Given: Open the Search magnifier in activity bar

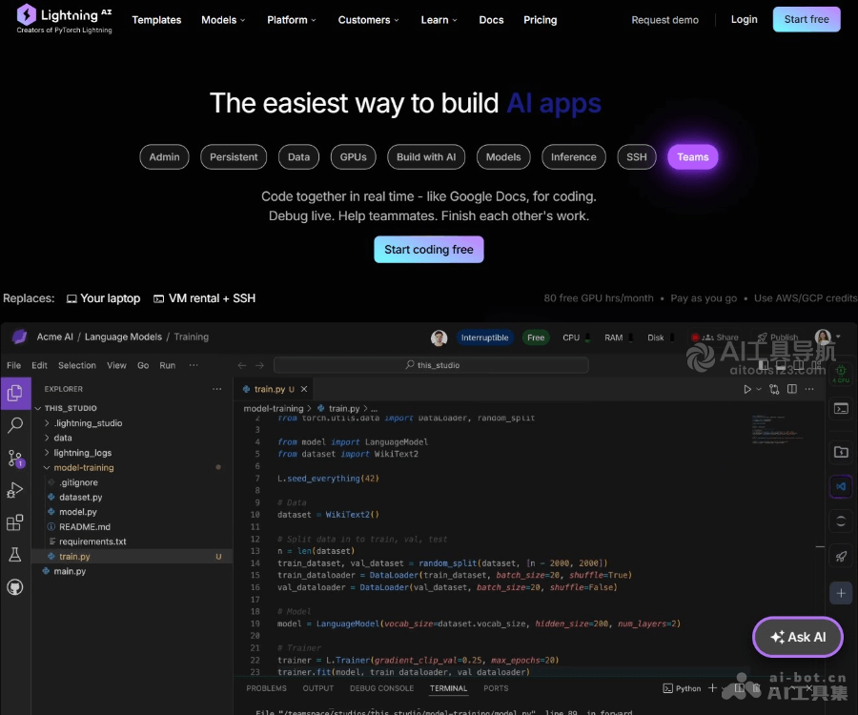Looking at the screenshot, I should (x=15, y=425).
